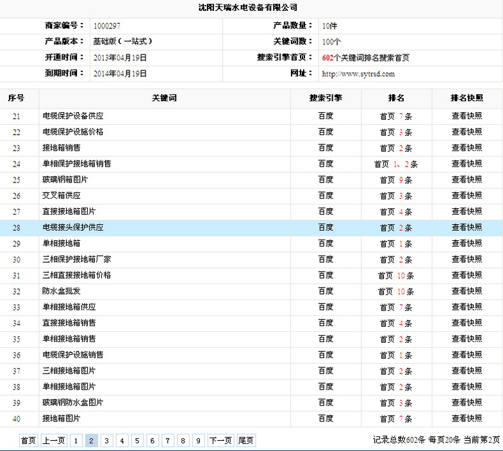This screenshot has height=451, width=503.
Task: Go to the 尾页 last page button
Action: click(246, 440)
